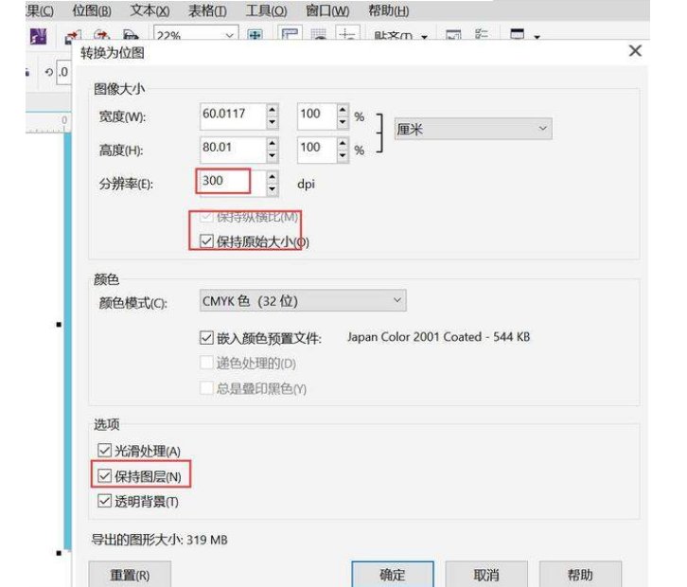The width and height of the screenshot is (687, 587).
Task: Expand the application launcher dropdown arrow
Action: (x=537, y=37)
